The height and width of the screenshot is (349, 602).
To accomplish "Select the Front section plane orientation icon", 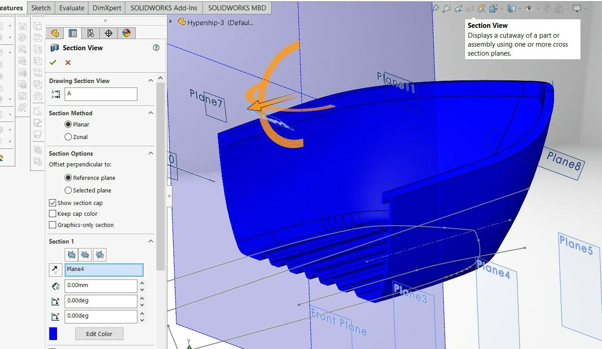I will pos(71,255).
